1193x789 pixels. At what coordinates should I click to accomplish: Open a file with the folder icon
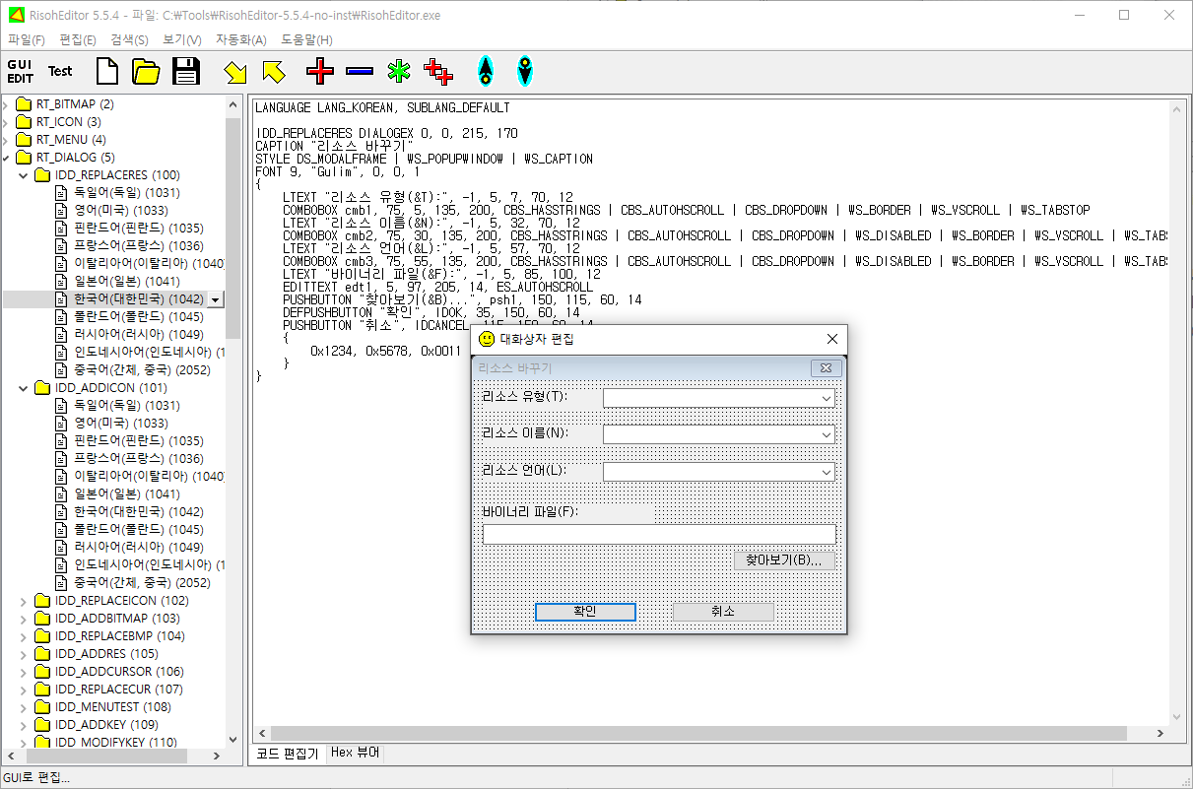click(x=146, y=71)
